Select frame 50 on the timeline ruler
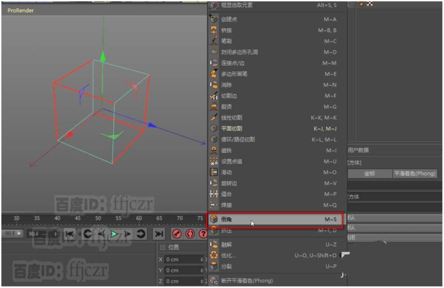The image size is (444, 288). [x=98, y=219]
